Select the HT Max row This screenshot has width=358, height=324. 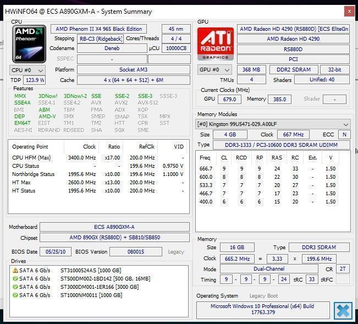98,183
